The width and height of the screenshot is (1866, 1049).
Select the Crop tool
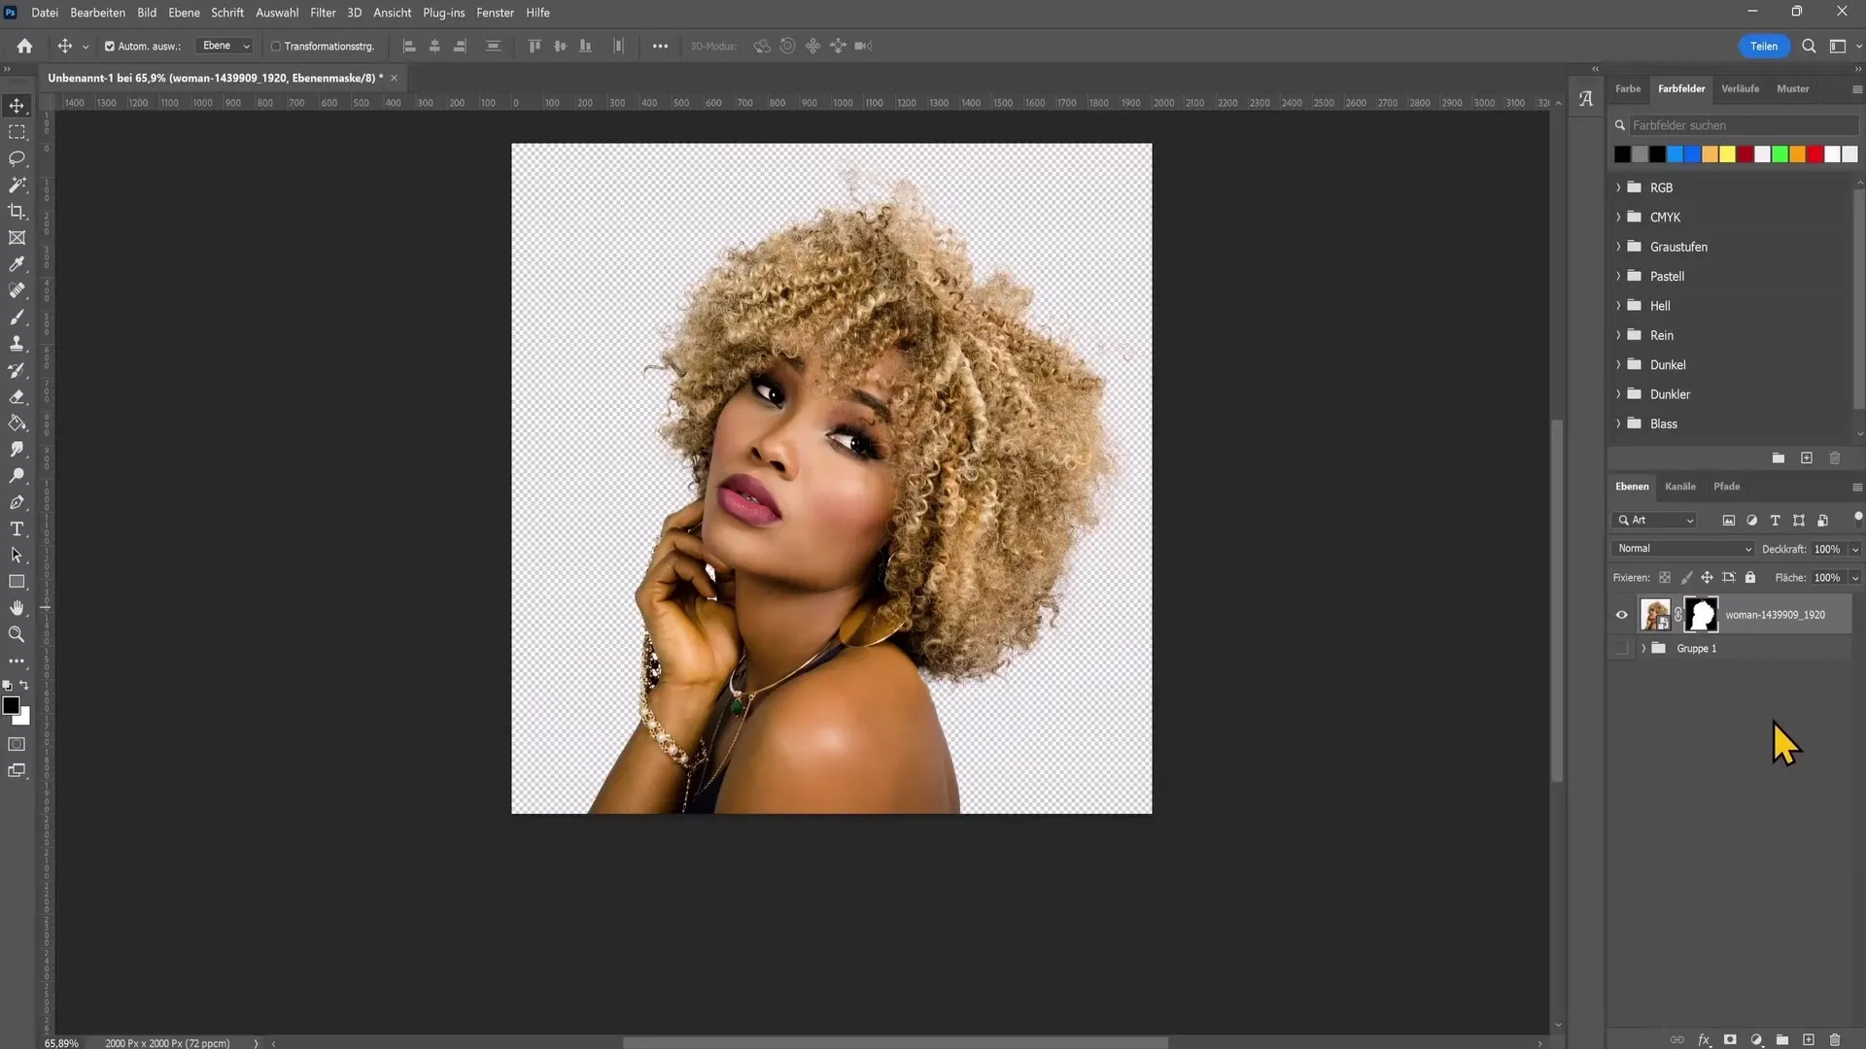[x=17, y=212]
